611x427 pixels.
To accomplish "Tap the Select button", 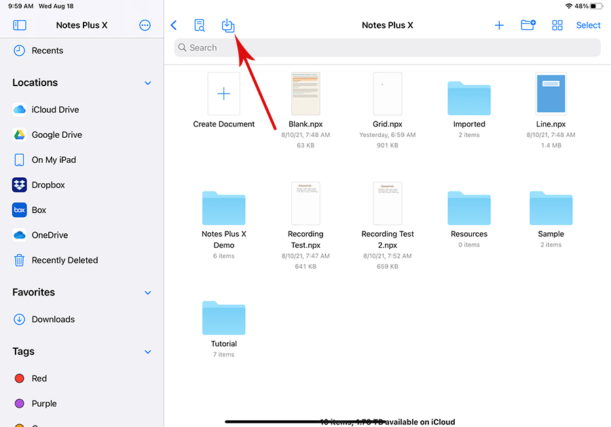I will [588, 25].
